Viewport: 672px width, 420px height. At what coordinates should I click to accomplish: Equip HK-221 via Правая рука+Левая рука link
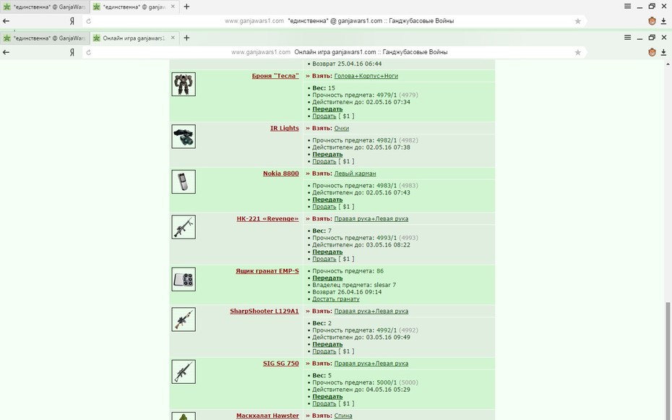(371, 219)
